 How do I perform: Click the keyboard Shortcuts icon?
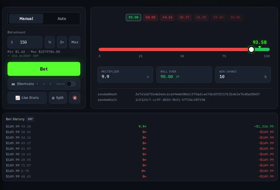click(x=13, y=84)
